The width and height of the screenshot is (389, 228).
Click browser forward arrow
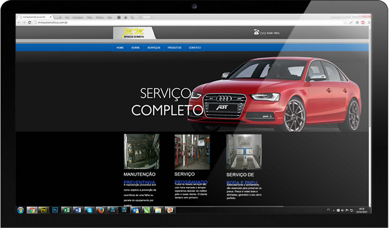click(x=24, y=22)
